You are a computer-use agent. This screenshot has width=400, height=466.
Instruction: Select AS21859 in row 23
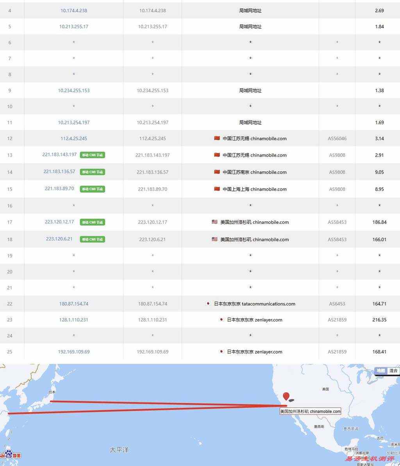tap(337, 320)
